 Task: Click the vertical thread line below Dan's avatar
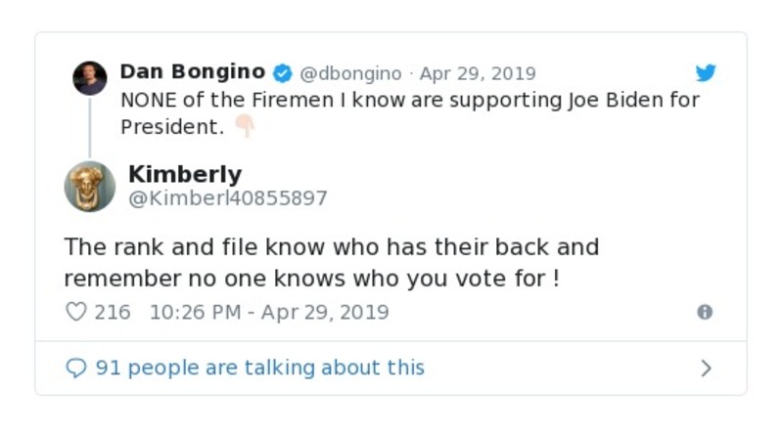click(x=90, y=127)
